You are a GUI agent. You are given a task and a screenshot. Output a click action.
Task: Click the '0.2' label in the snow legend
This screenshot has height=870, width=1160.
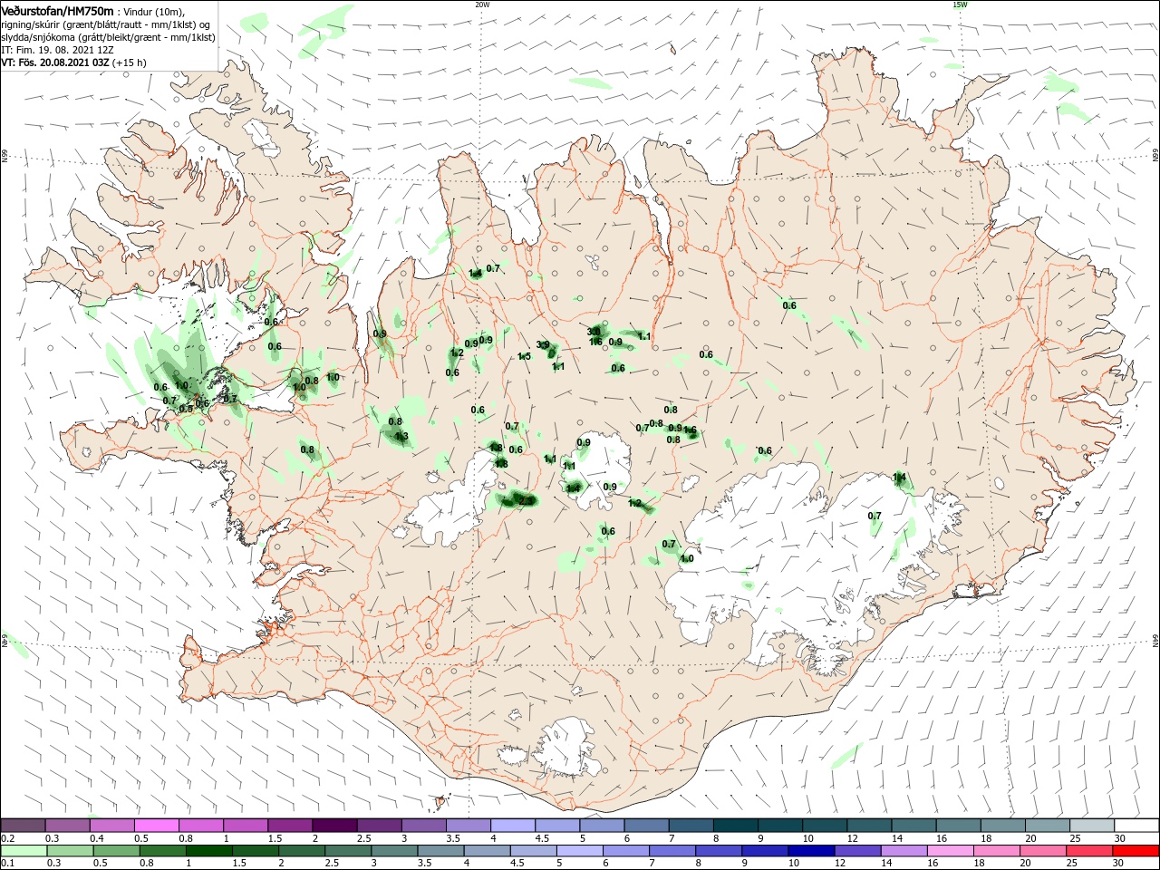[8, 837]
